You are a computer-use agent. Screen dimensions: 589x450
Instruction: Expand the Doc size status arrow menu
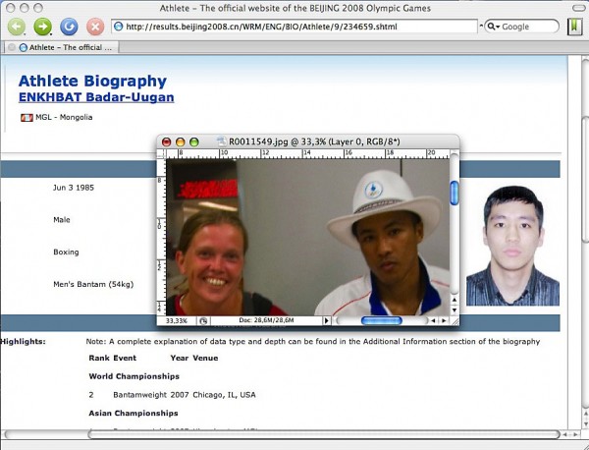tap(326, 320)
